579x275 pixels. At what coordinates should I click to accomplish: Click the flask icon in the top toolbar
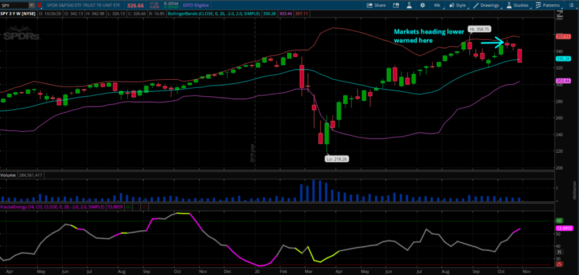[x=409, y=5]
